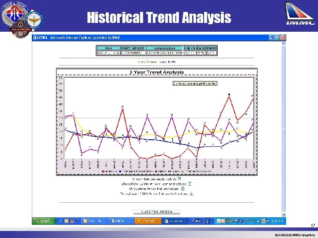
Task: Launch Internet Explorer from quick launch
Action: [x=61, y=221]
